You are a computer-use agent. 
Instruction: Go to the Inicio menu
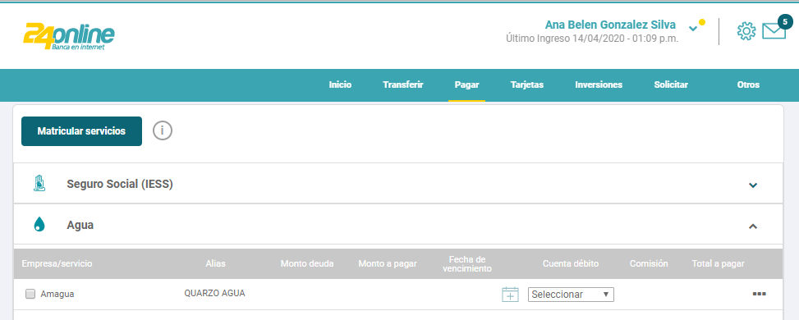point(341,85)
